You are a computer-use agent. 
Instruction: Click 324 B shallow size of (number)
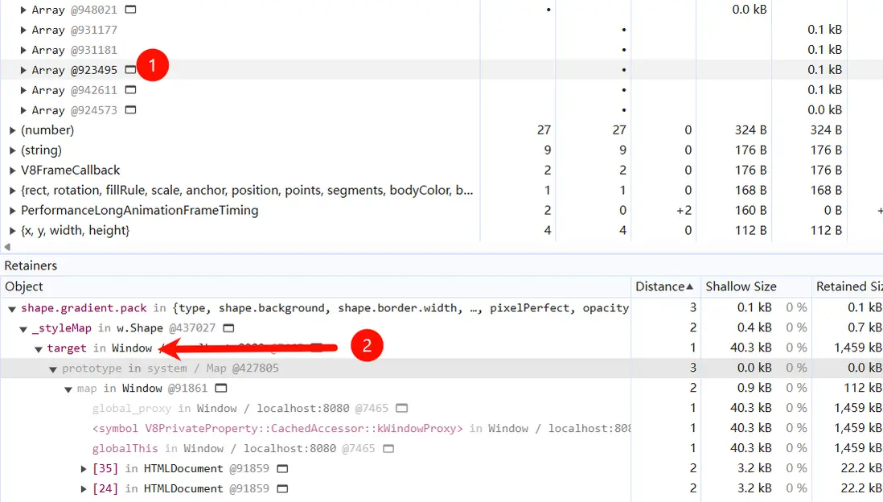pyautogui.click(x=750, y=130)
